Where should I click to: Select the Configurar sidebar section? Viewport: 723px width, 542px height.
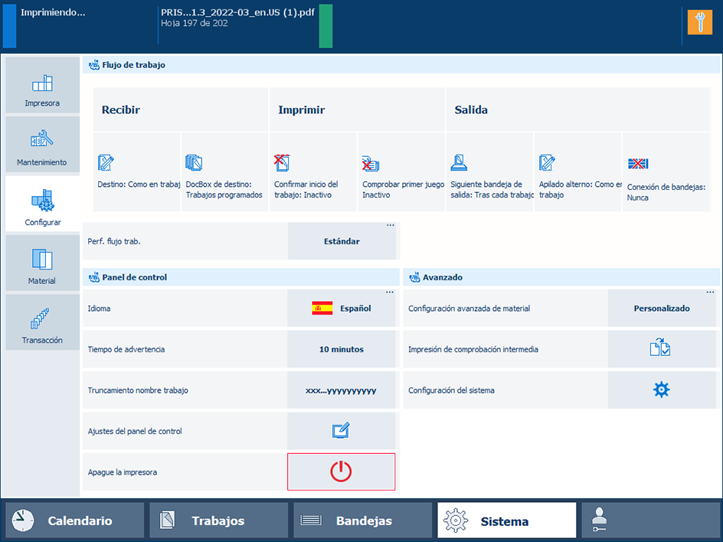point(42,204)
